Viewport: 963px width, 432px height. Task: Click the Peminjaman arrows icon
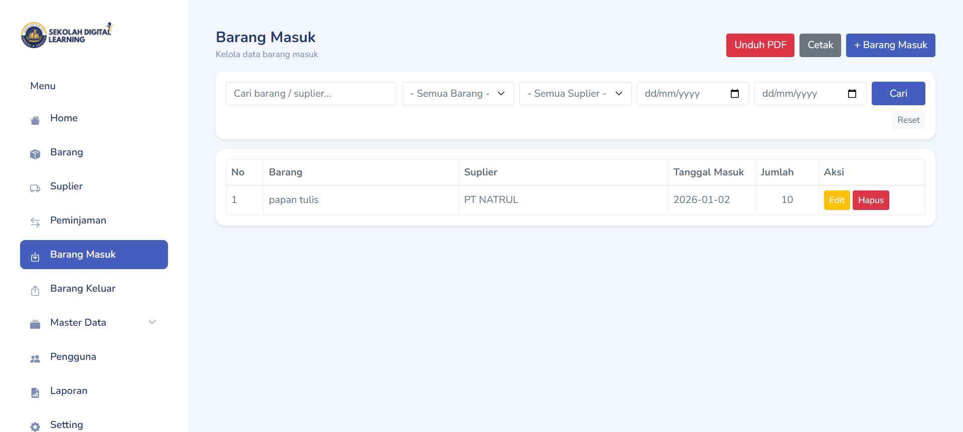click(35, 223)
